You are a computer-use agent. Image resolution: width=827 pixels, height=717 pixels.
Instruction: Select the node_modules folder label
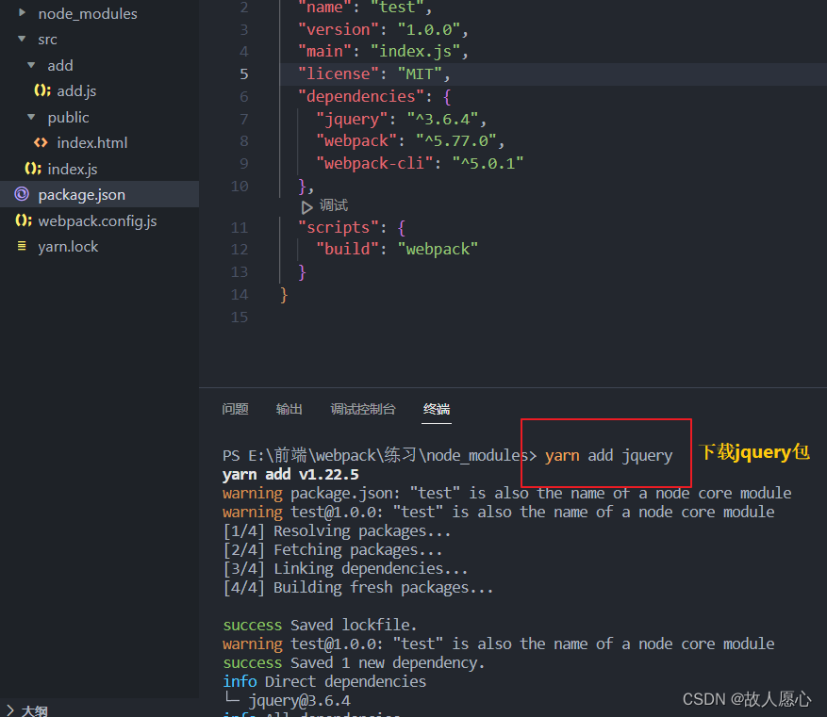click(x=88, y=14)
